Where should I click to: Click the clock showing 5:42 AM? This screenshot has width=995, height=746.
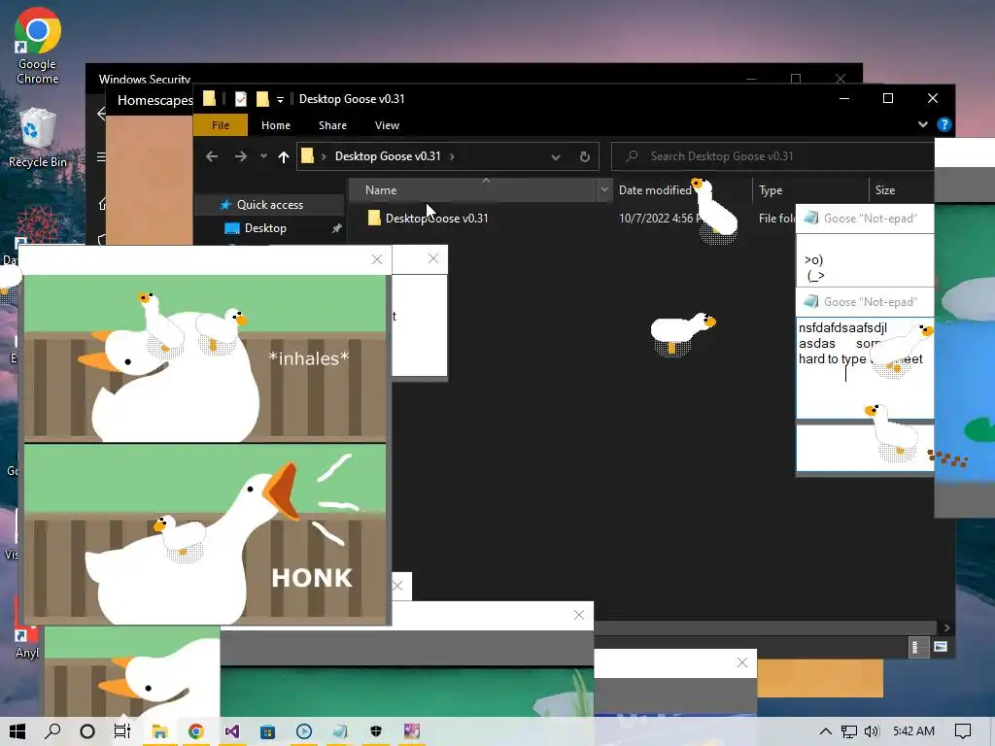tap(913, 731)
